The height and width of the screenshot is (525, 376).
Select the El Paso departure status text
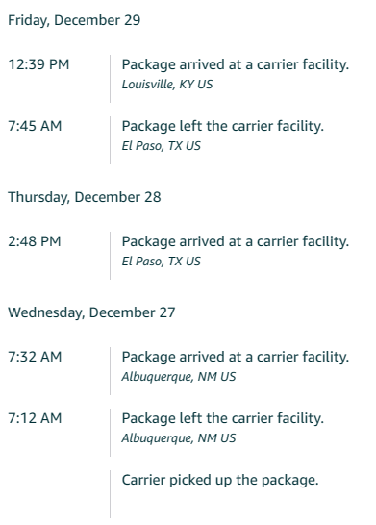pos(223,126)
